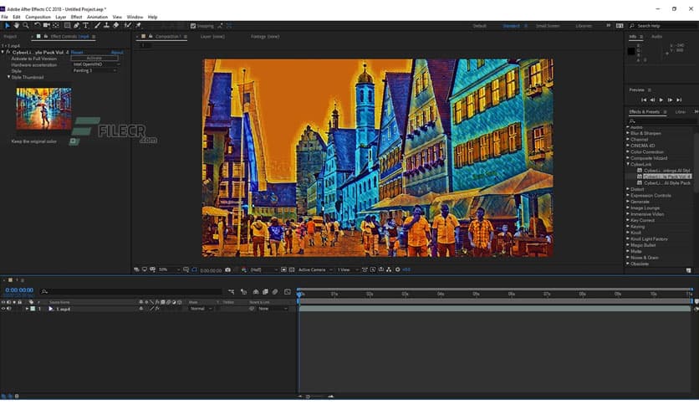The image size is (699, 405).
Task: Select the Rotation tool
Action: point(38,26)
